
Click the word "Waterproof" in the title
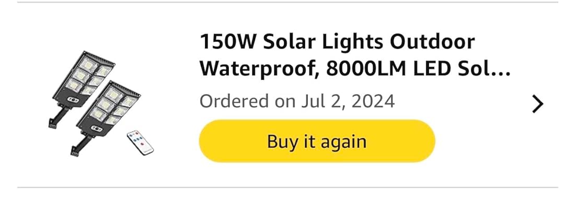[x=258, y=68]
